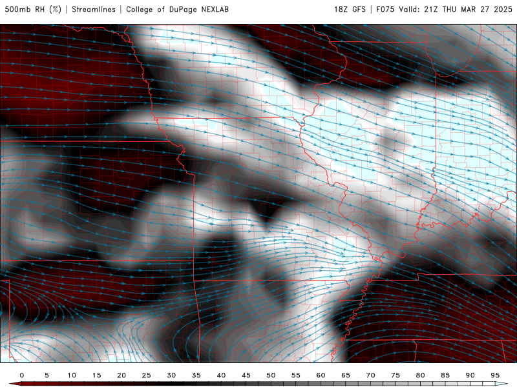
Task: Click the "90" color scale label
Action: (x=470, y=375)
